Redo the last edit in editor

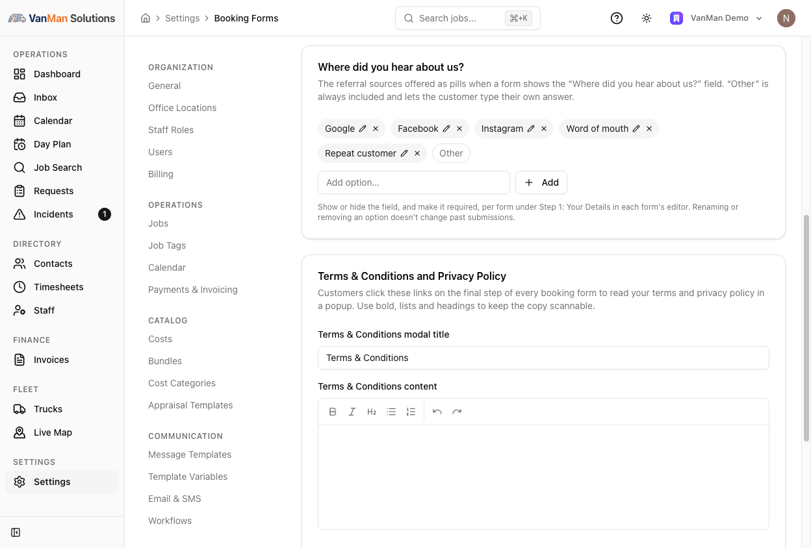457,412
